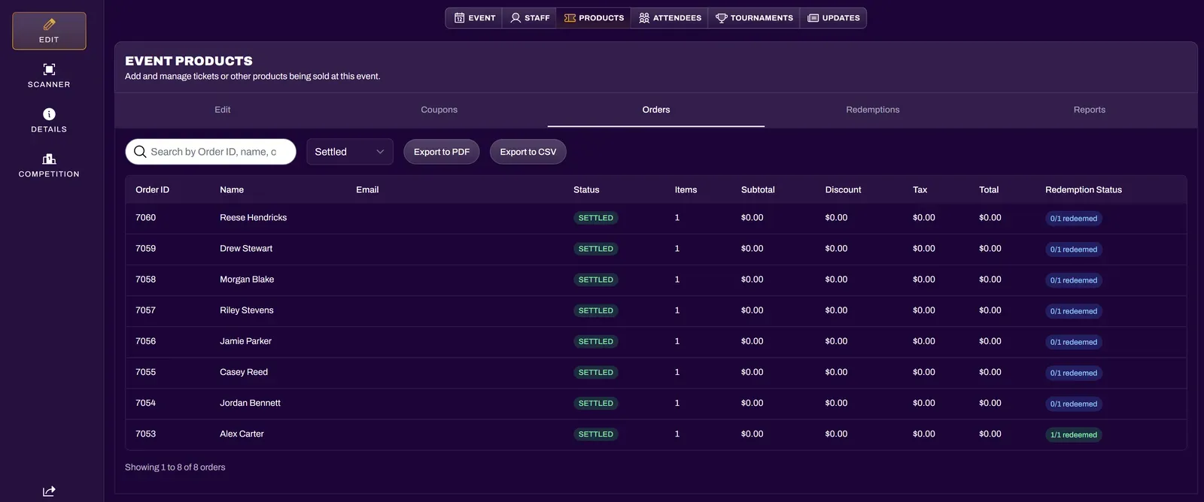Click 'Showing 1 to 8 of 8 orders' text

(175, 467)
